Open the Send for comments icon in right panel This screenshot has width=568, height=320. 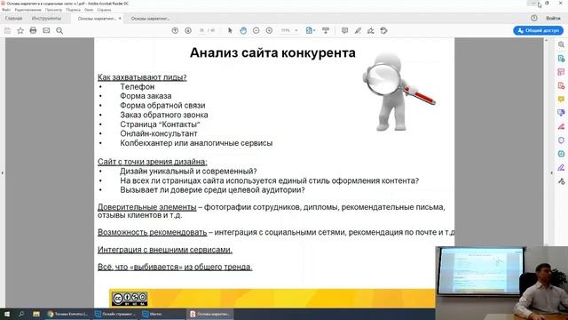click(x=561, y=113)
